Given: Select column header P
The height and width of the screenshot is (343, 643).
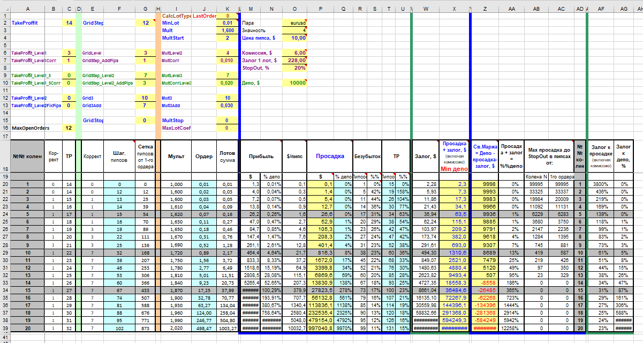Looking at the screenshot, I should tap(321, 9).
